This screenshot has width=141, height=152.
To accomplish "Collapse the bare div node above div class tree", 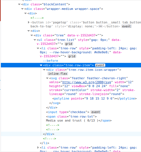I will pyautogui.click(x=29, y=31).
